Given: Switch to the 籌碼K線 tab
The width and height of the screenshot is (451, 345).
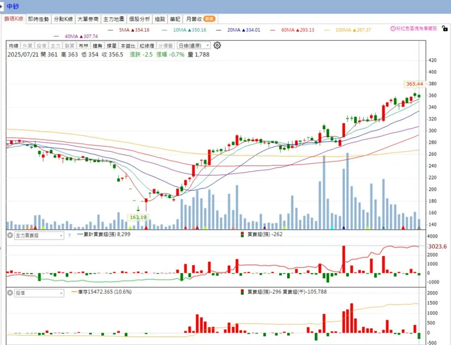Looking at the screenshot, I should (13, 19).
